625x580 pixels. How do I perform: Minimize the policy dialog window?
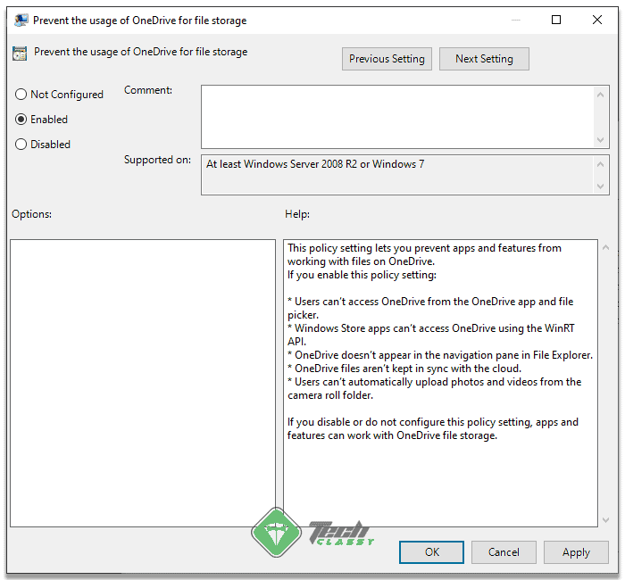pyautogui.click(x=516, y=20)
